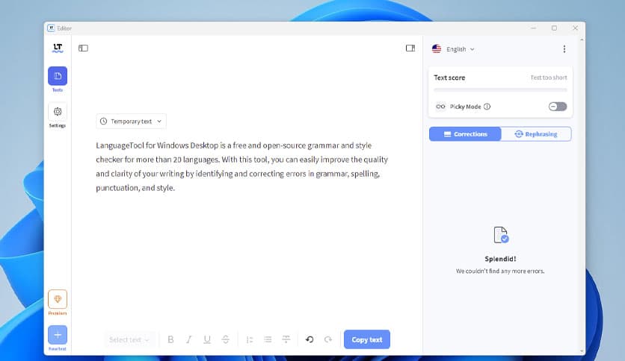Screen dimensions: 625x361
Task: Enable the Picky Mode switch
Action: point(558,107)
